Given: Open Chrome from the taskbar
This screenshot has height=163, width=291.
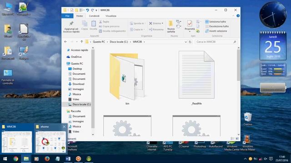Looking at the screenshot, I should (x=16, y=159).
